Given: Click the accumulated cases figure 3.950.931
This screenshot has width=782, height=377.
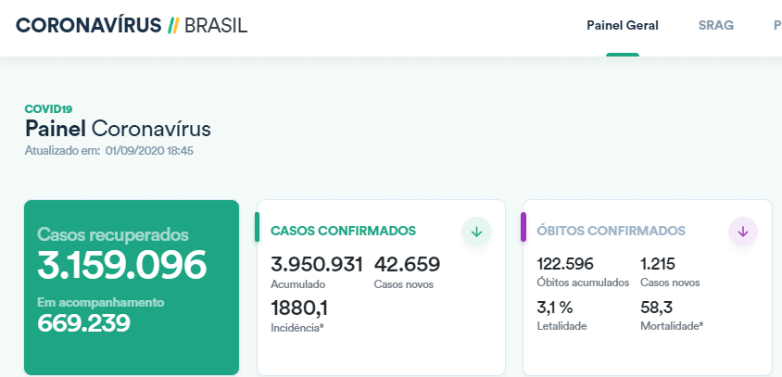Looking at the screenshot, I should point(316,264).
